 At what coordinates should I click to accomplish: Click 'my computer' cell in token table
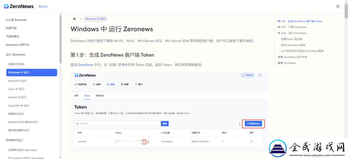(x=167, y=142)
